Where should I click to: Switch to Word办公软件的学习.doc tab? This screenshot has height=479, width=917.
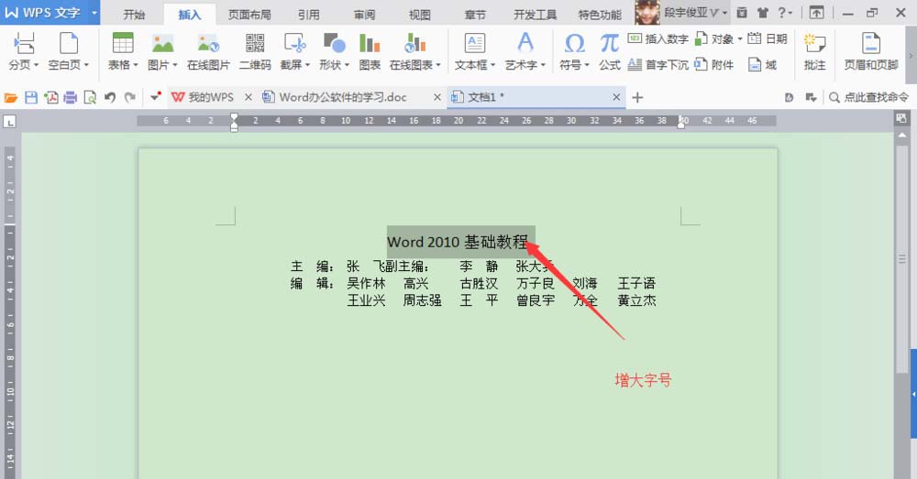pos(343,98)
